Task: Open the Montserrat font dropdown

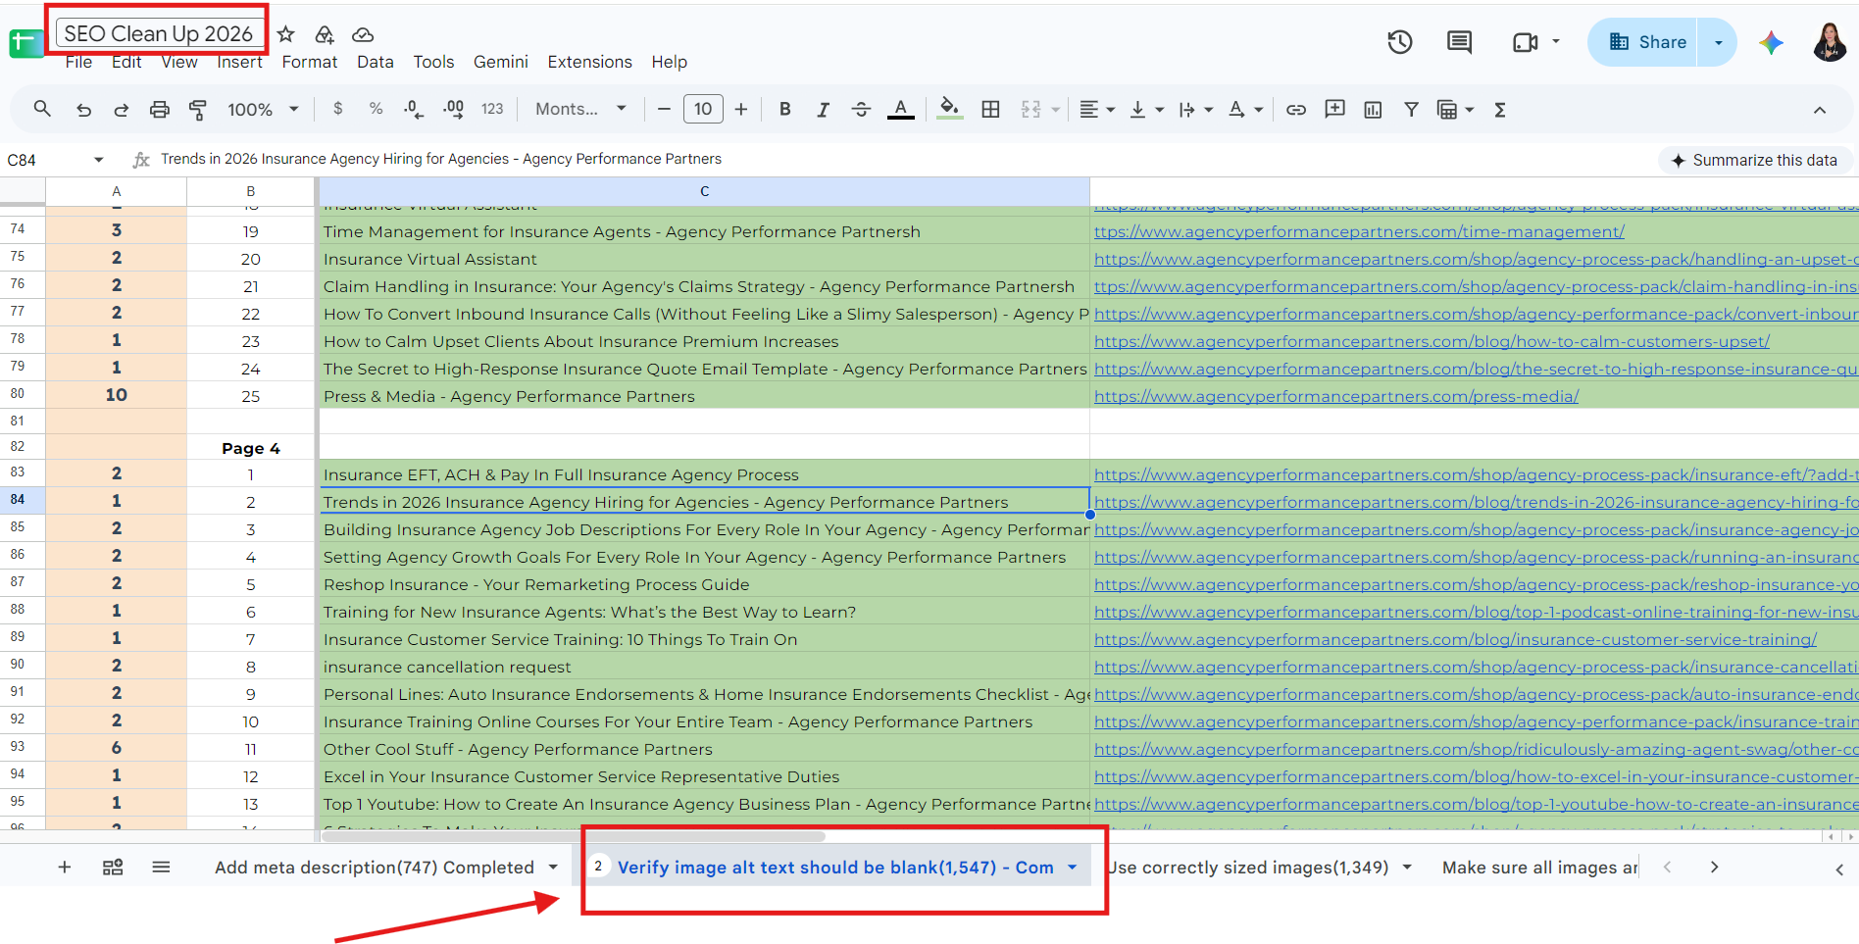Action: click(580, 109)
